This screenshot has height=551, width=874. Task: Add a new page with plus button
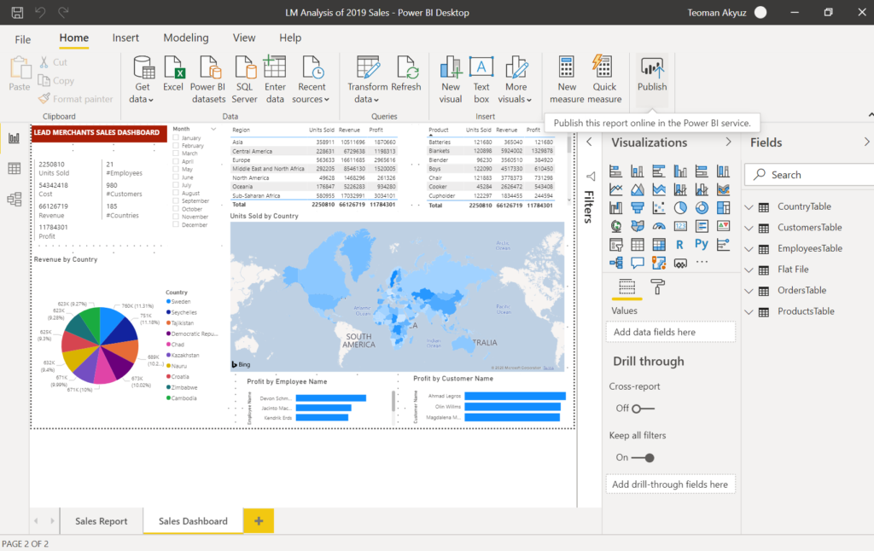coord(259,521)
